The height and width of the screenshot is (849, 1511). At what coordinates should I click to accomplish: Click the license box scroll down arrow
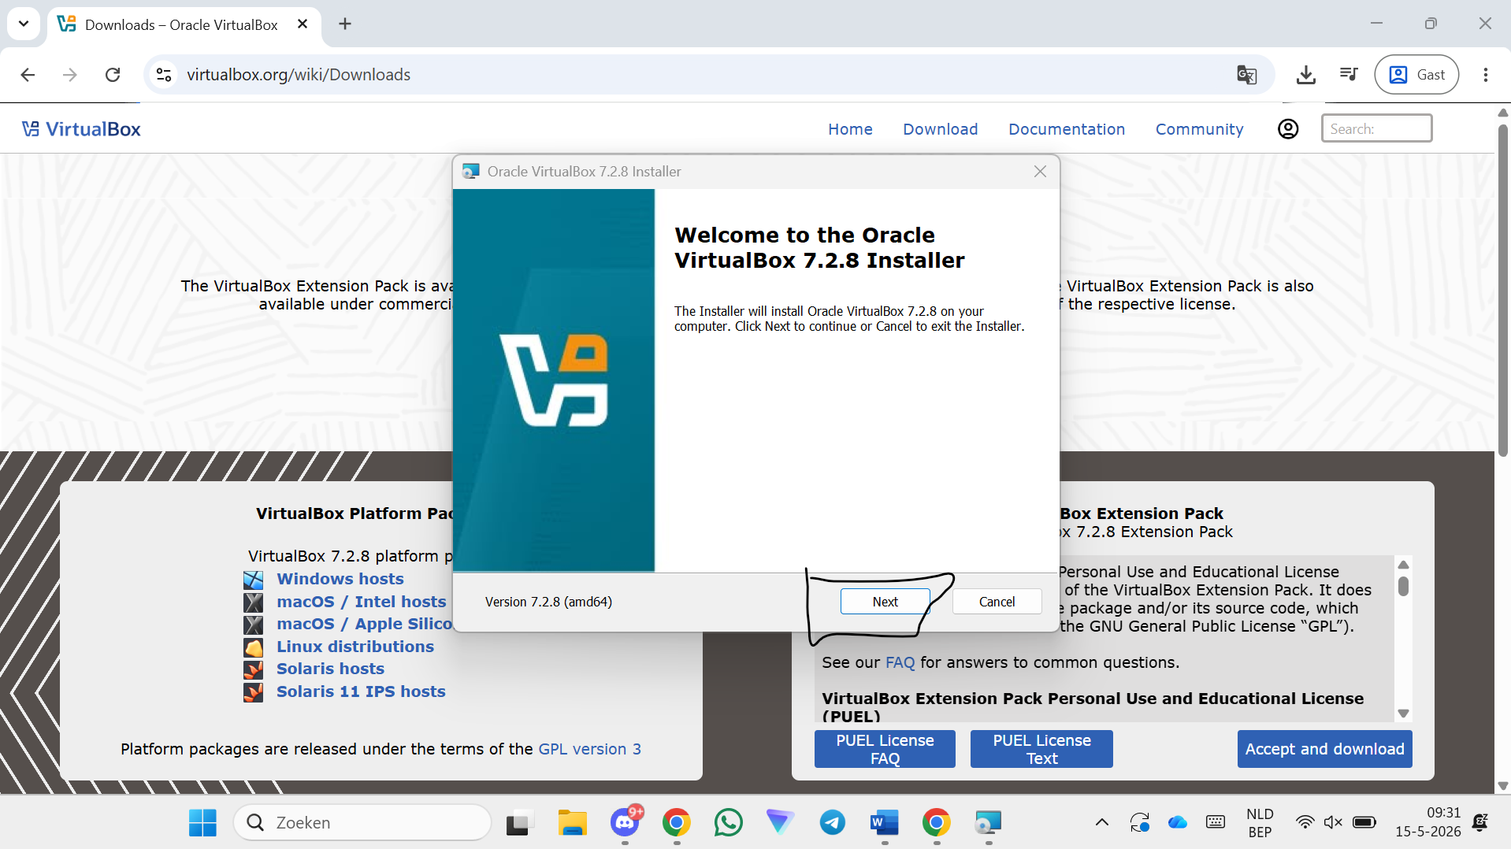coord(1403,714)
